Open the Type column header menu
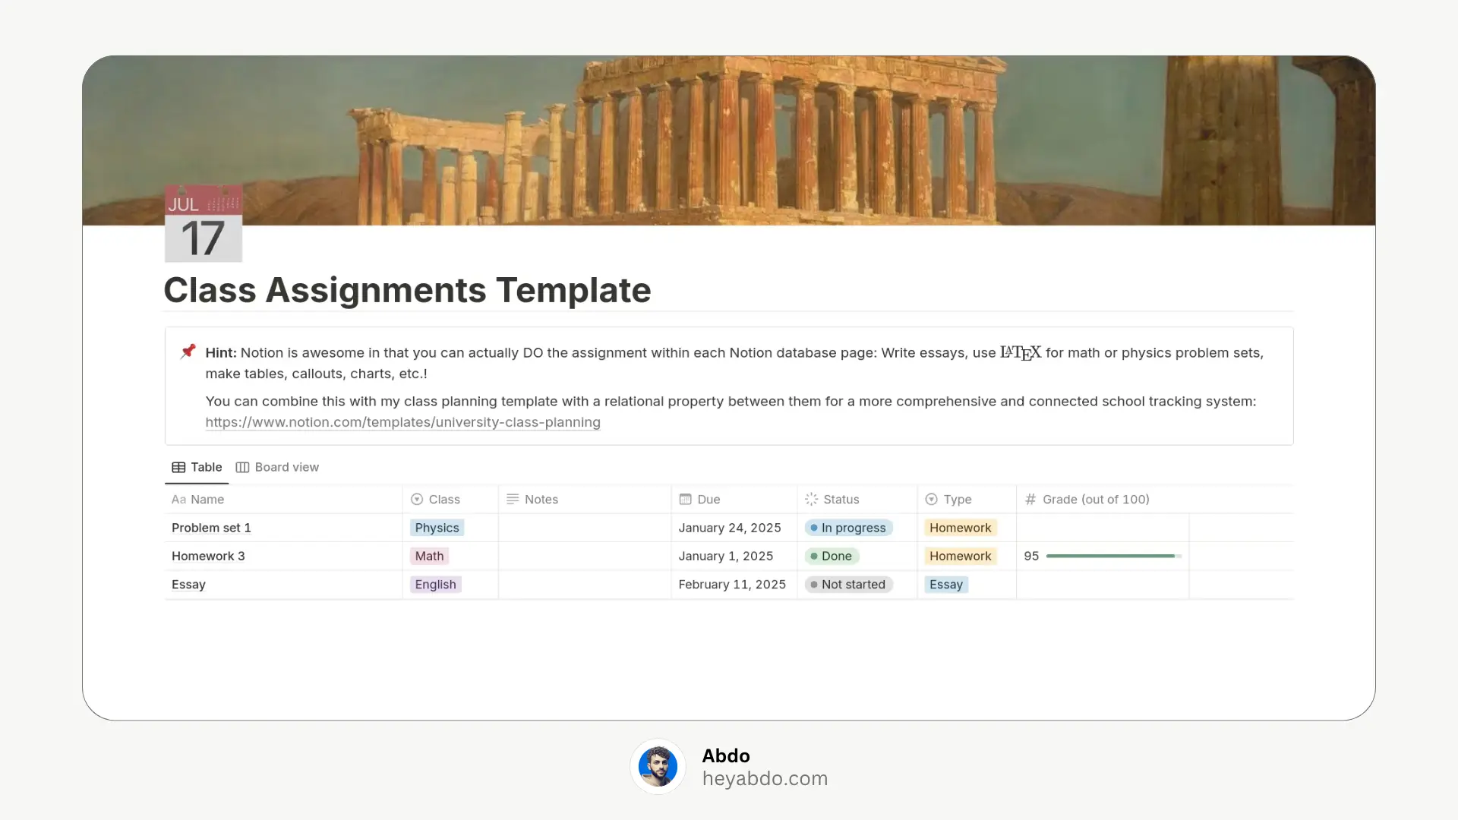The image size is (1458, 820). (967, 500)
